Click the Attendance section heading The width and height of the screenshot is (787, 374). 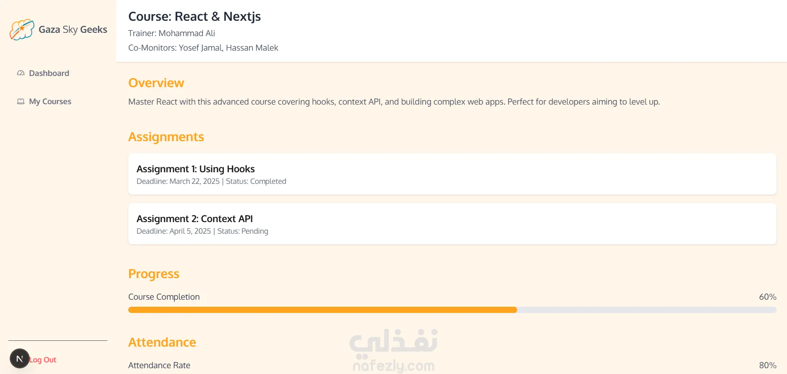[162, 342]
